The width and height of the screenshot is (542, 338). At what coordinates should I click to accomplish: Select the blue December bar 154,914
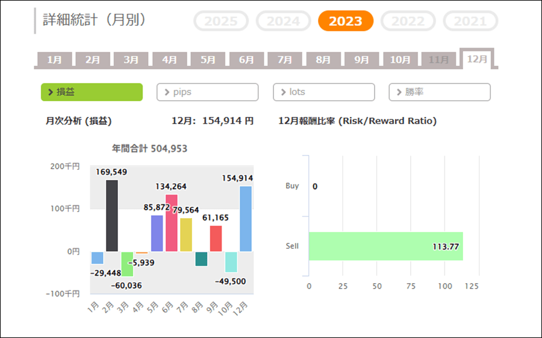coord(246,219)
